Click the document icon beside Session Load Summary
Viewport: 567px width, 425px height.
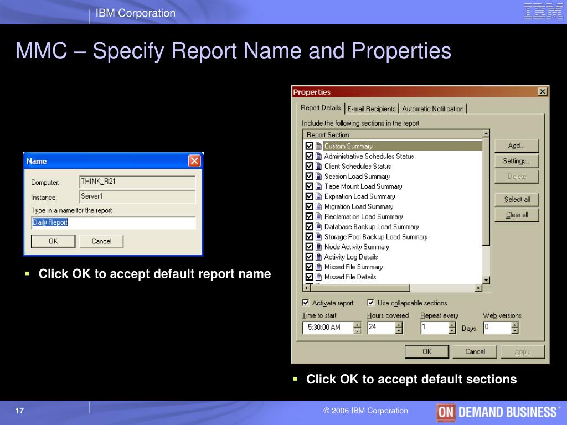point(318,177)
